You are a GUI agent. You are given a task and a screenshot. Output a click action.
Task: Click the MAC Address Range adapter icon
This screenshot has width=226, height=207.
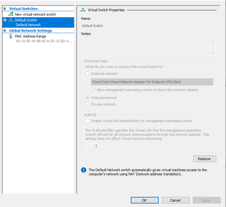point(10,36)
